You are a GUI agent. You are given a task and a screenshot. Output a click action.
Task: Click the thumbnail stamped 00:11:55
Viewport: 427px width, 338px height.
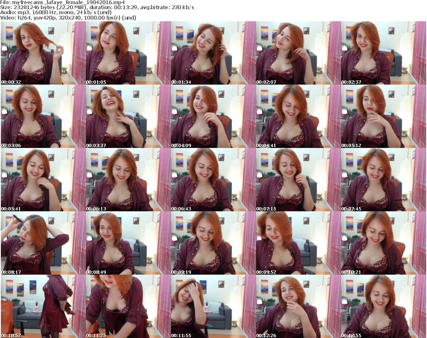tap(213, 306)
